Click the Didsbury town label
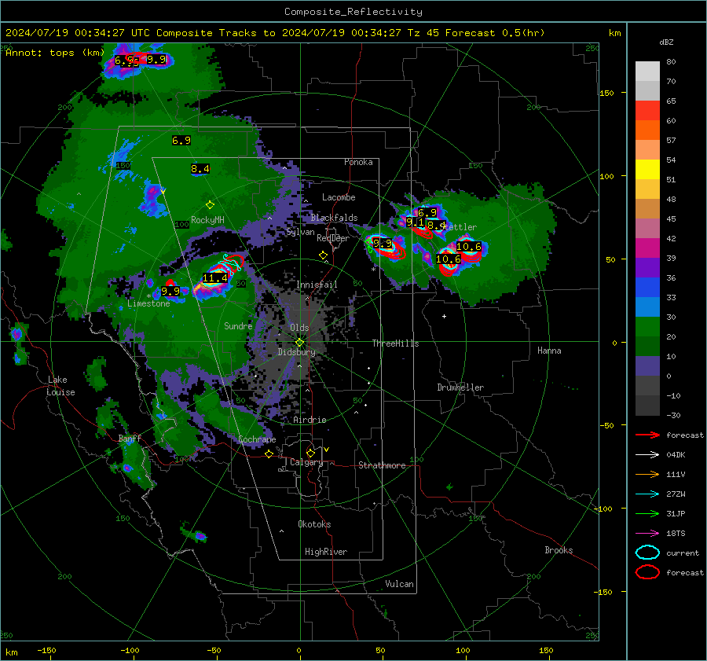 pos(296,352)
